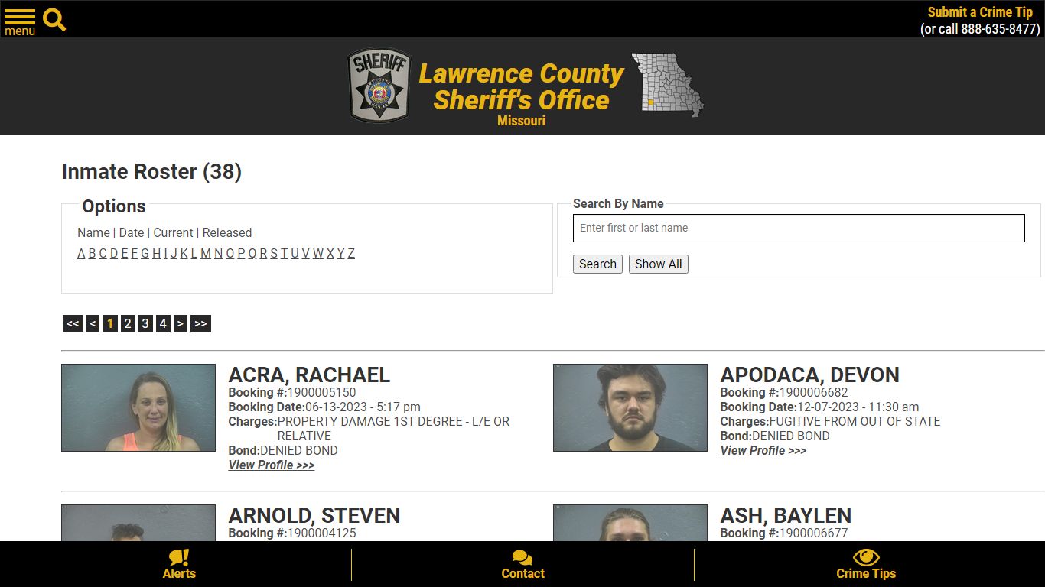Filter by letter K
This screenshot has width=1045, height=587.
184,253
